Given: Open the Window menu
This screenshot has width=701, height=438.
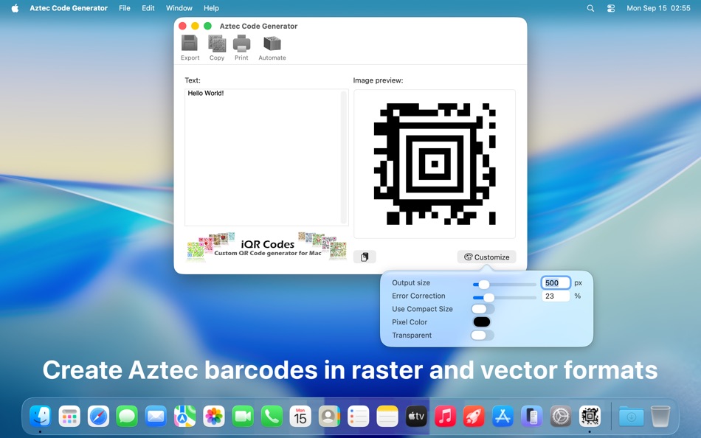Looking at the screenshot, I should click(x=179, y=8).
